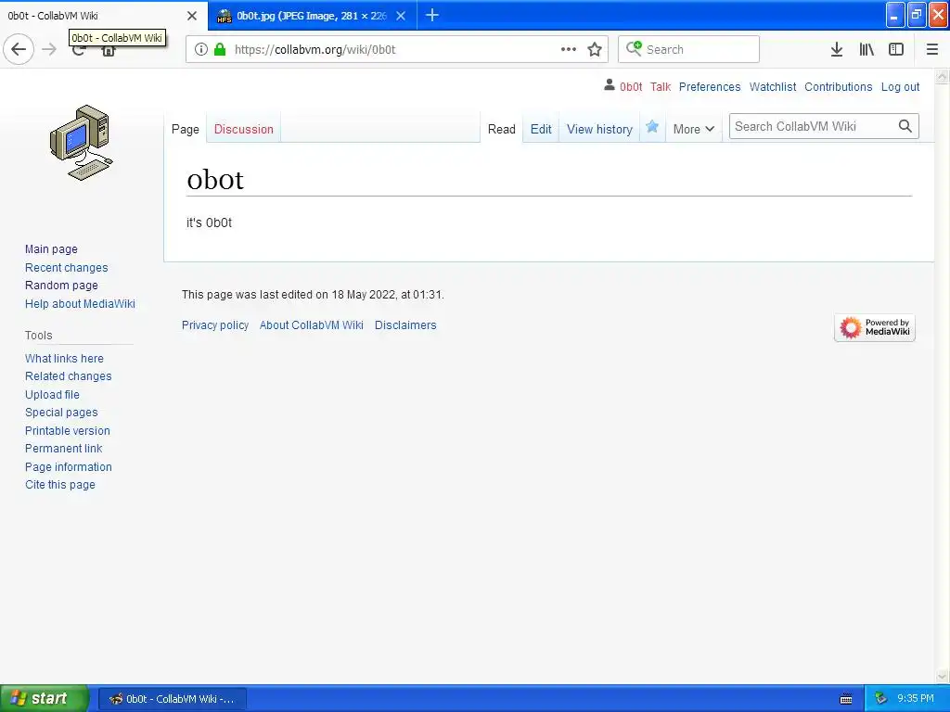Click the green padlock security icon
This screenshot has height=712, width=950.
tap(221, 49)
